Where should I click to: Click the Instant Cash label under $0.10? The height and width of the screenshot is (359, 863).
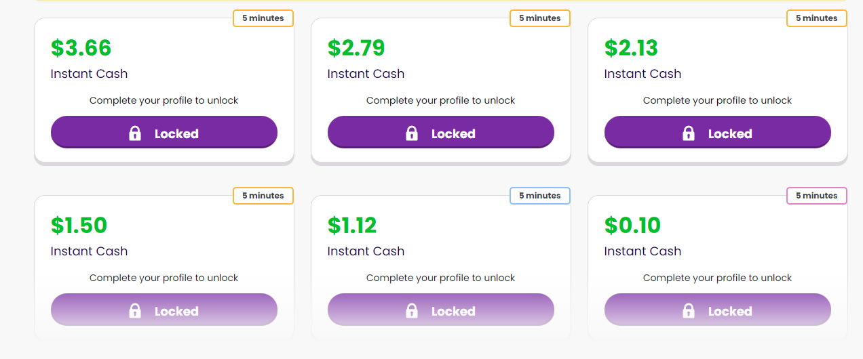click(643, 251)
